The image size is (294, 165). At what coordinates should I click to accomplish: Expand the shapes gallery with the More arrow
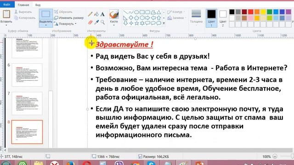tap(164, 23)
